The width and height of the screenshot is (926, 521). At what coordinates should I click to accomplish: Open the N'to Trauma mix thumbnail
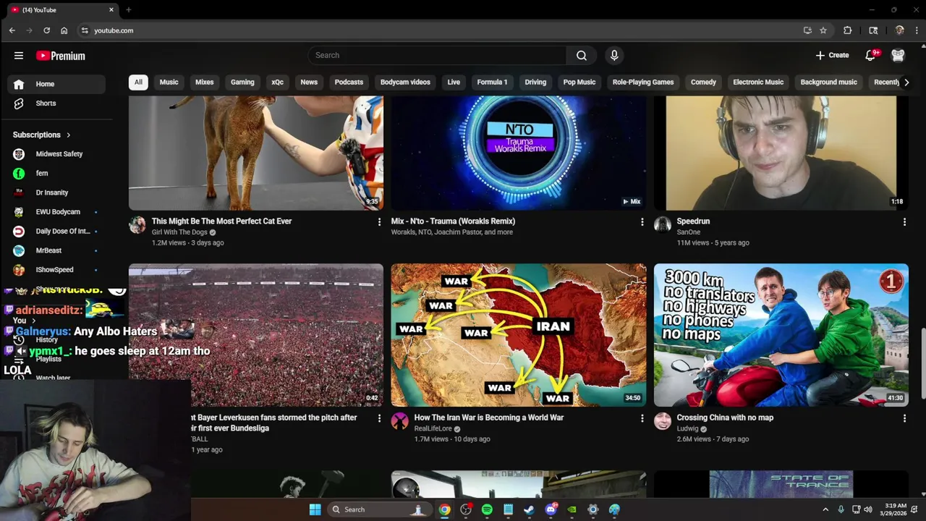[519, 153]
